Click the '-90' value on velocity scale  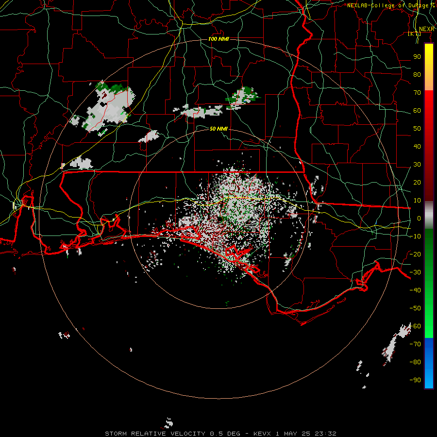coord(415,380)
